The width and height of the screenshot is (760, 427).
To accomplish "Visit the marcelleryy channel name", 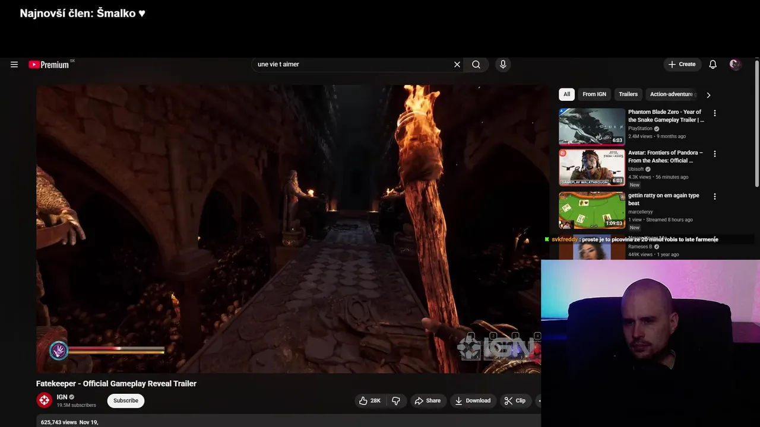I will coord(641,212).
